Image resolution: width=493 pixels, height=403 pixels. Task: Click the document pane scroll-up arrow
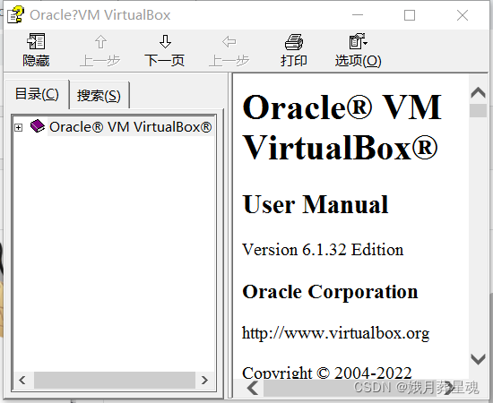(x=479, y=92)
